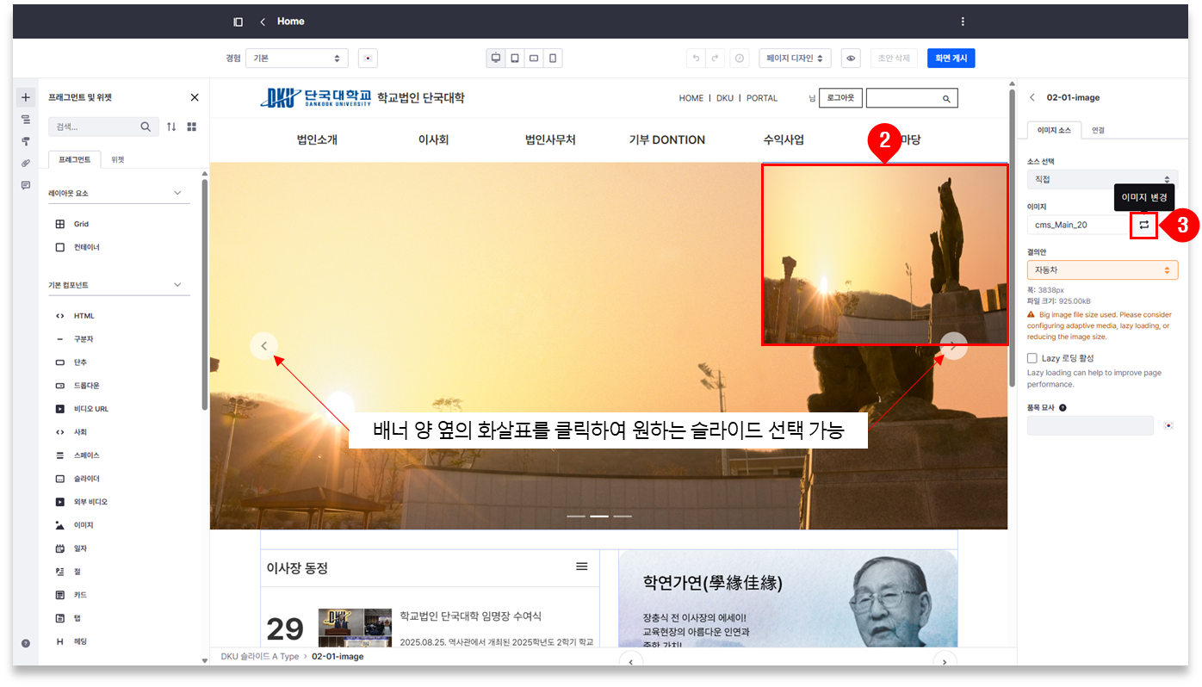
Task: Switch to tablet portrait viewport icon
Action: pyautogui.click(x=515, y=59)
